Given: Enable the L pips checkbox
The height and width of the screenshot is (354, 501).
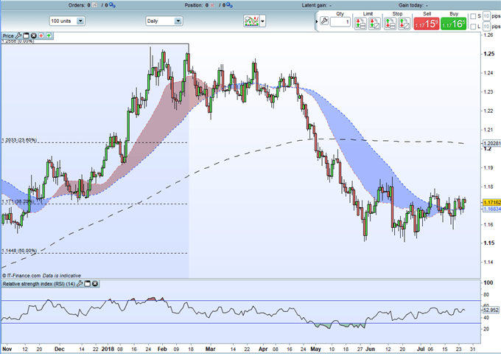Looking at the screenshot, I should coord(473,27).
